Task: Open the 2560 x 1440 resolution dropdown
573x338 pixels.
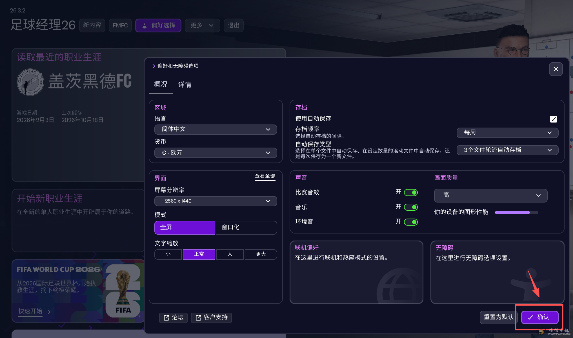Action: coord(216,201)
